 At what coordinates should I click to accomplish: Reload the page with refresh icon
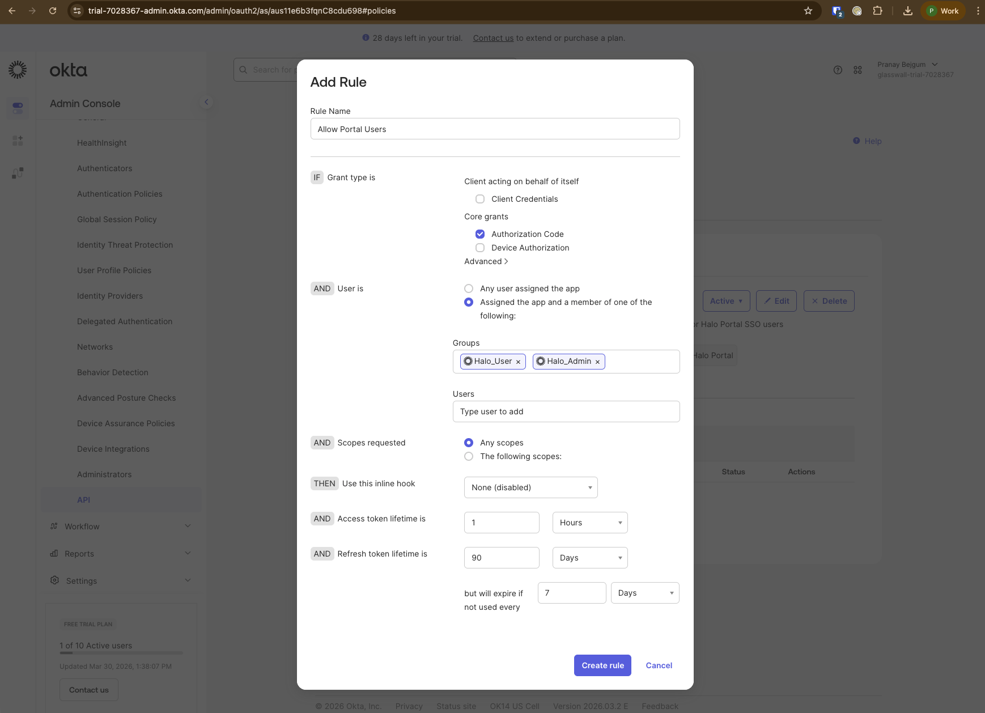[x=53, y=11]
